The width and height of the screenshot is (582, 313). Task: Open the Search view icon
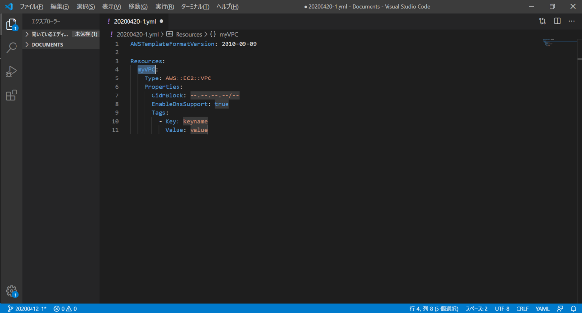click(11, 47)
